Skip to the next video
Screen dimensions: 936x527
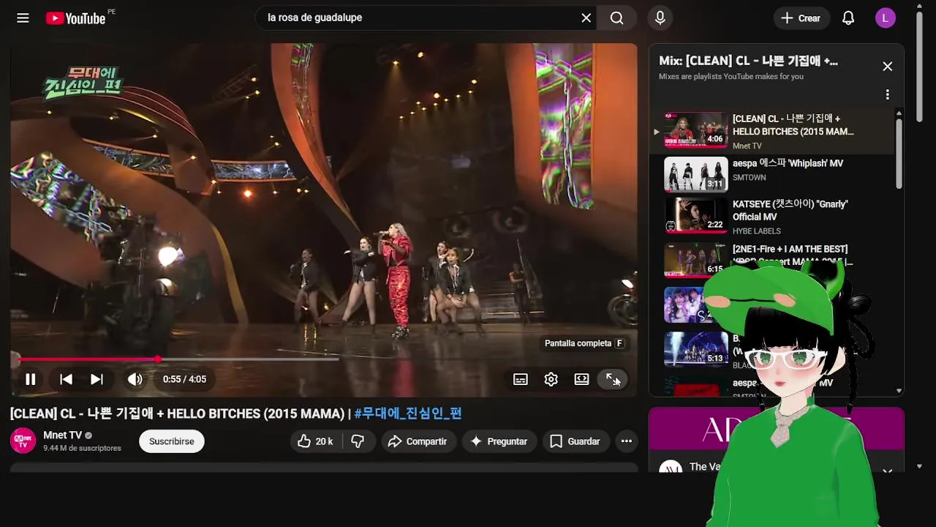click(x=97, y=379)
